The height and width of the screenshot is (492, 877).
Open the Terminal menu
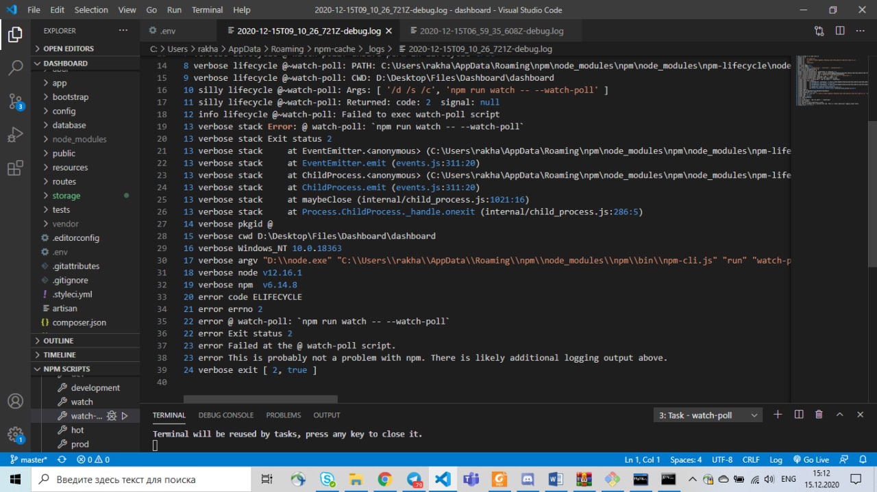(207, 10)
